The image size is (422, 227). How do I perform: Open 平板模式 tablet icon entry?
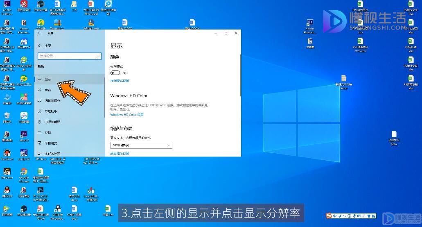[x=40, y=143]
